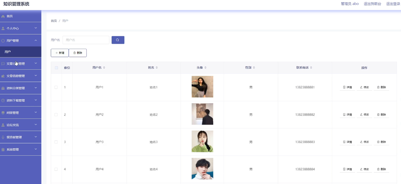
Task: Click avatar thumbnail of 用户4
Action: 202,169
